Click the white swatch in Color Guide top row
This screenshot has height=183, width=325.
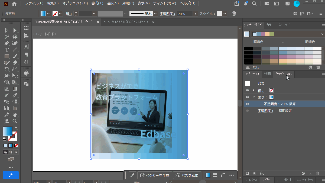[317, 49]
